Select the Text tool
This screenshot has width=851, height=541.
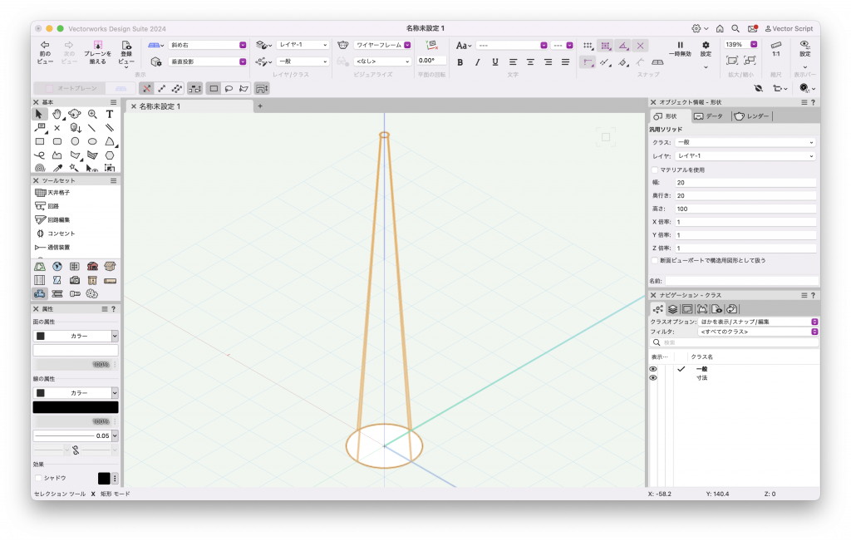click(x=110, y=114)
